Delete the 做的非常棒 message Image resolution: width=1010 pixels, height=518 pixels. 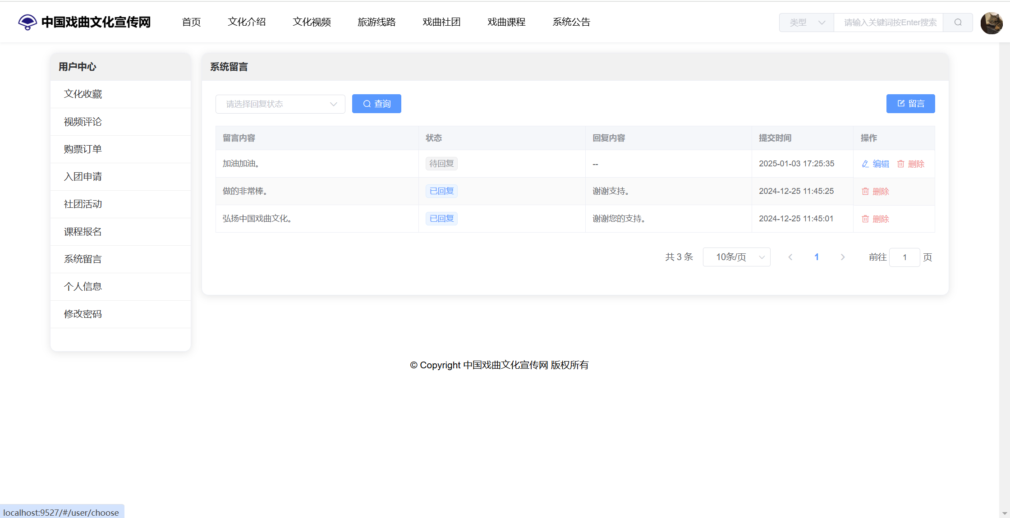(875, 192)
